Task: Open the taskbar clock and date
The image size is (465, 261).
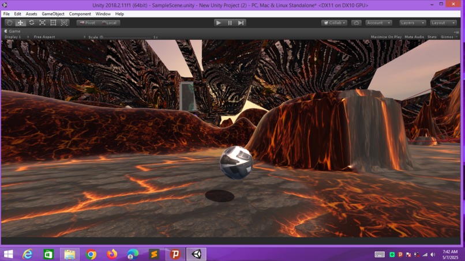Action: point(450,255)
